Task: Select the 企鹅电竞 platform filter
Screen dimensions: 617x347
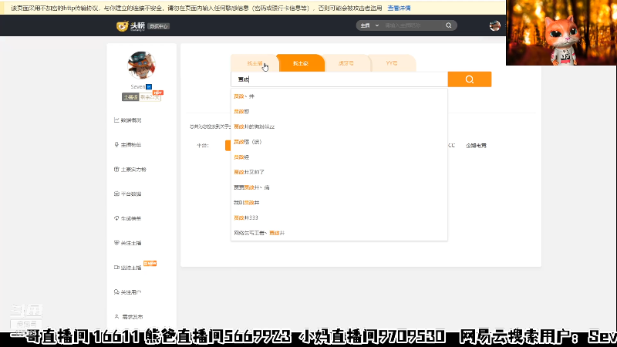Action: coord(476,146)
